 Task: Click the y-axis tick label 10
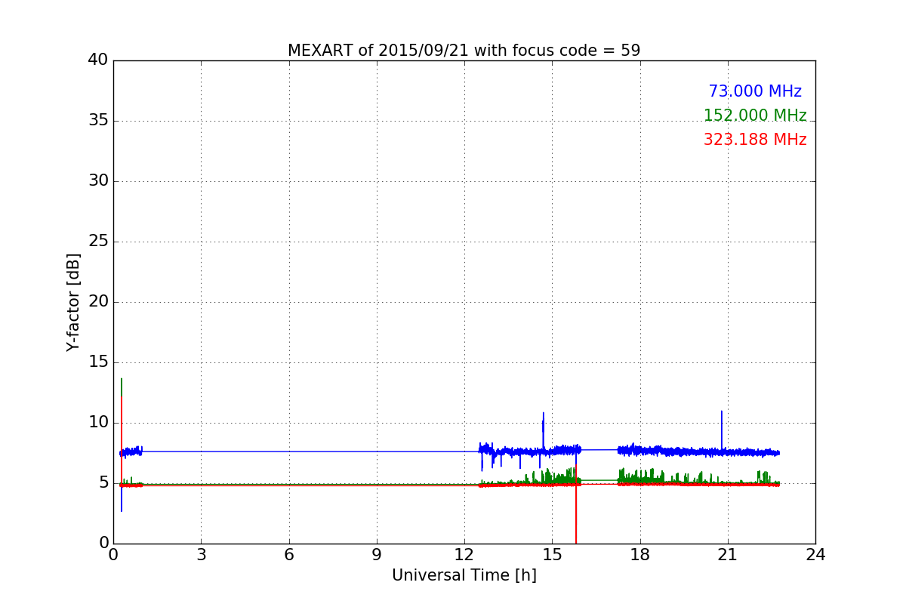(98, 423)
